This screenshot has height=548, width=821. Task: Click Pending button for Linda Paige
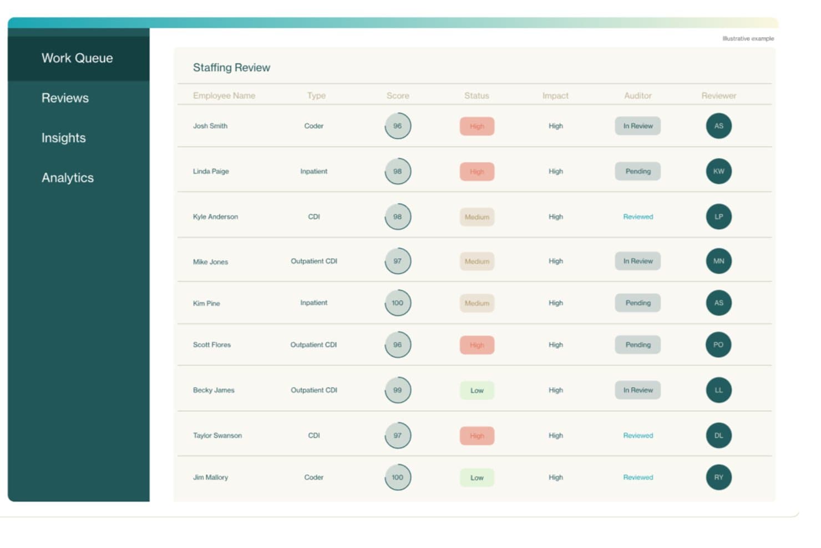[x=638, y=172]
